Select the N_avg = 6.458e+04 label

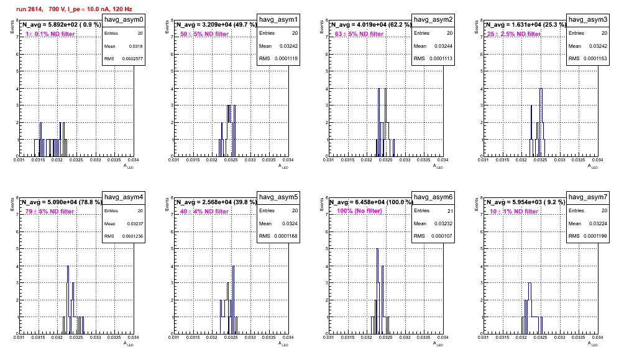pyautogui.click(x=371, y=202)
